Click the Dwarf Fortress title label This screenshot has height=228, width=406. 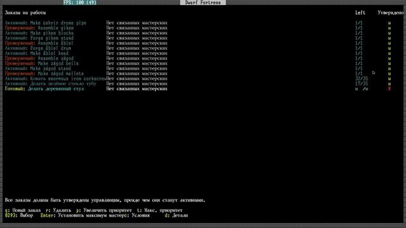point(203,3)
